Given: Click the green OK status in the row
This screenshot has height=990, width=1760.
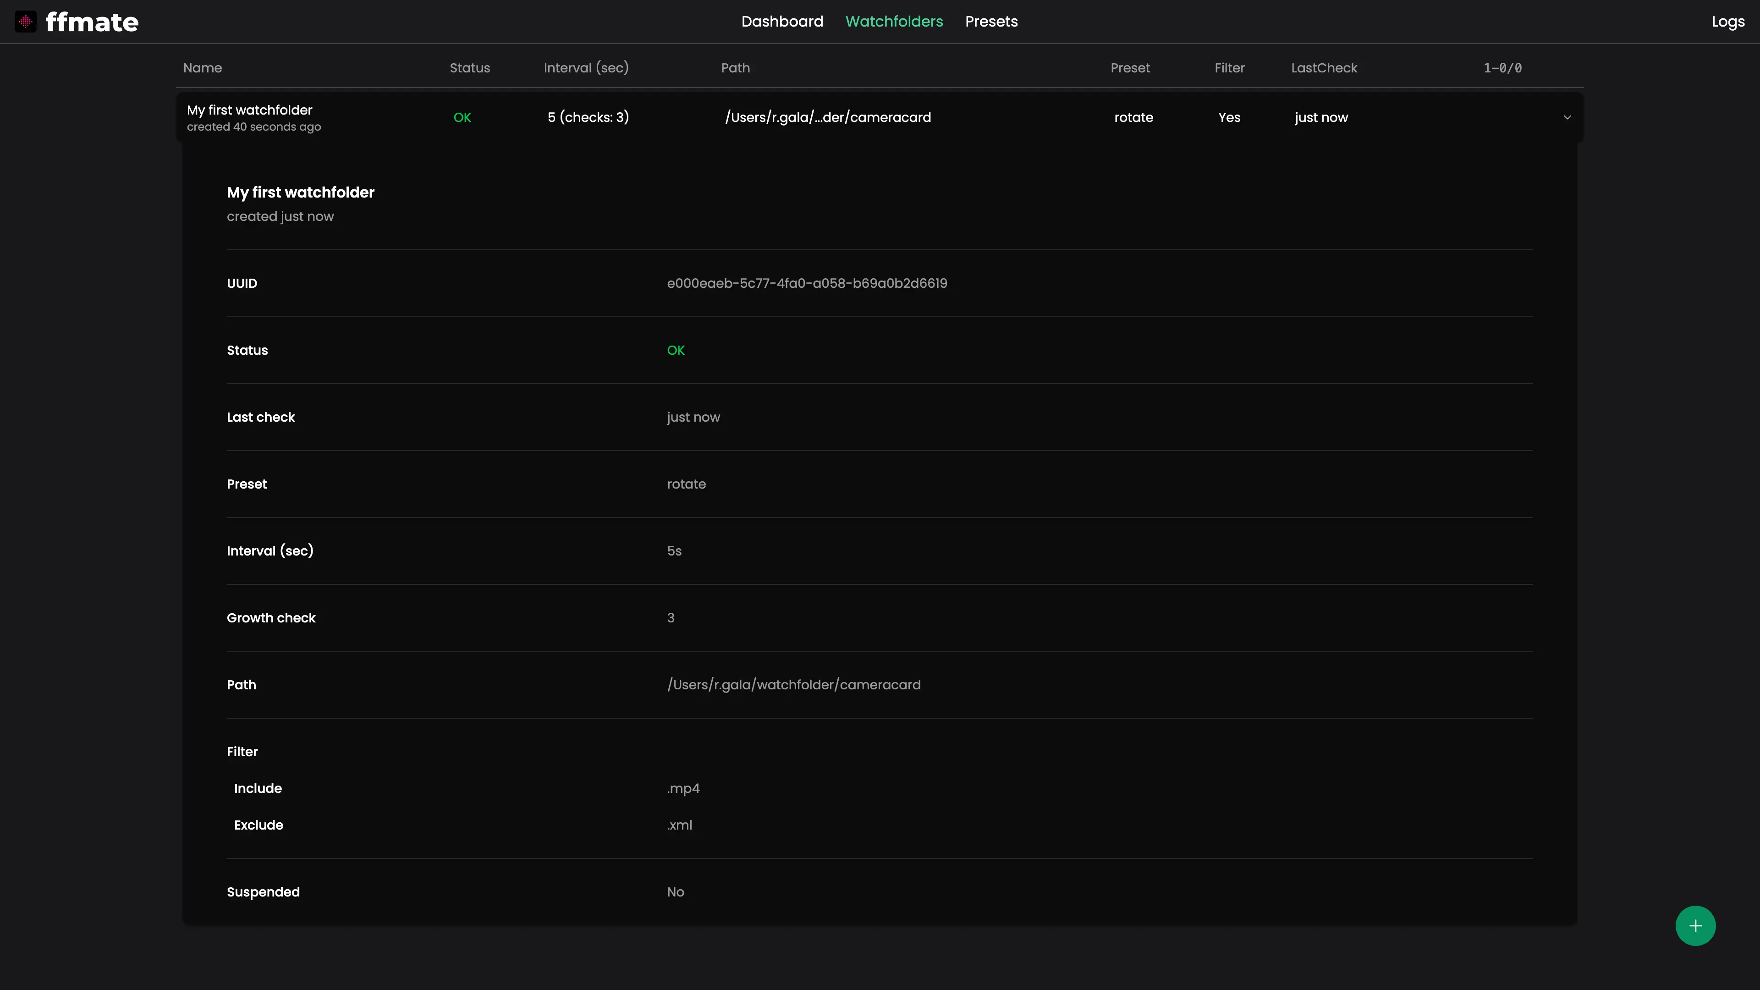Looking at the screenshot, I should pos(462,117).
